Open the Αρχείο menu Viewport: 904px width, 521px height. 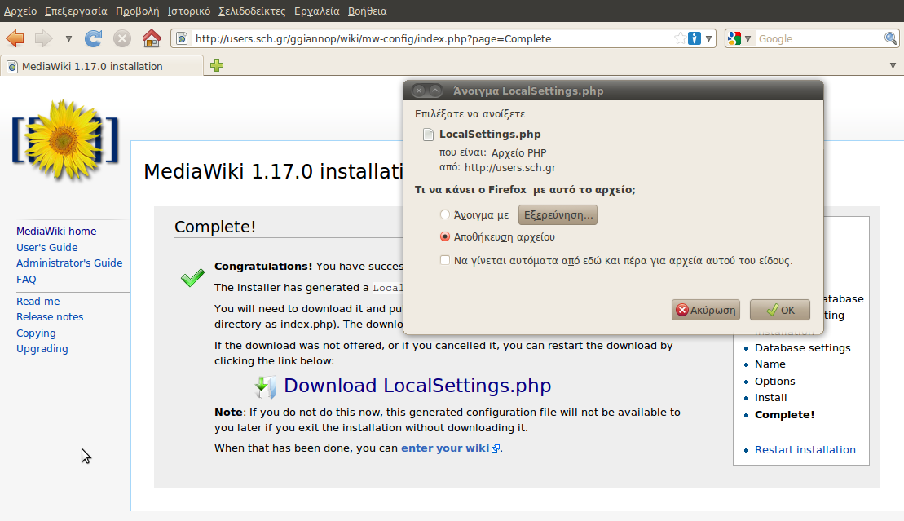tap(20, 11)
